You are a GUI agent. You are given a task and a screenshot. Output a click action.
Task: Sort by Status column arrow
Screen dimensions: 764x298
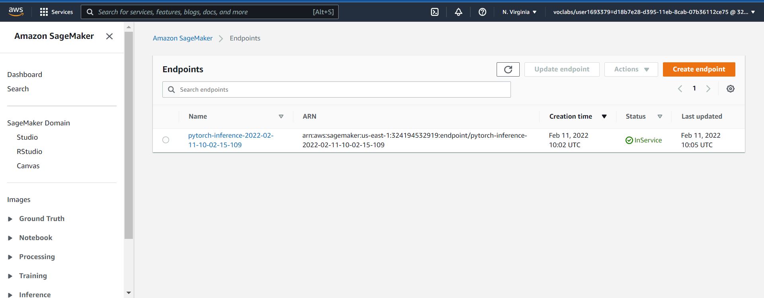point(660,116)
